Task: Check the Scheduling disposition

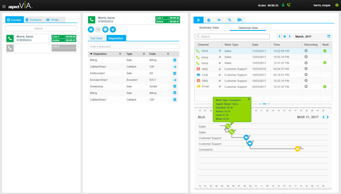Action: (x=175, y=86)
